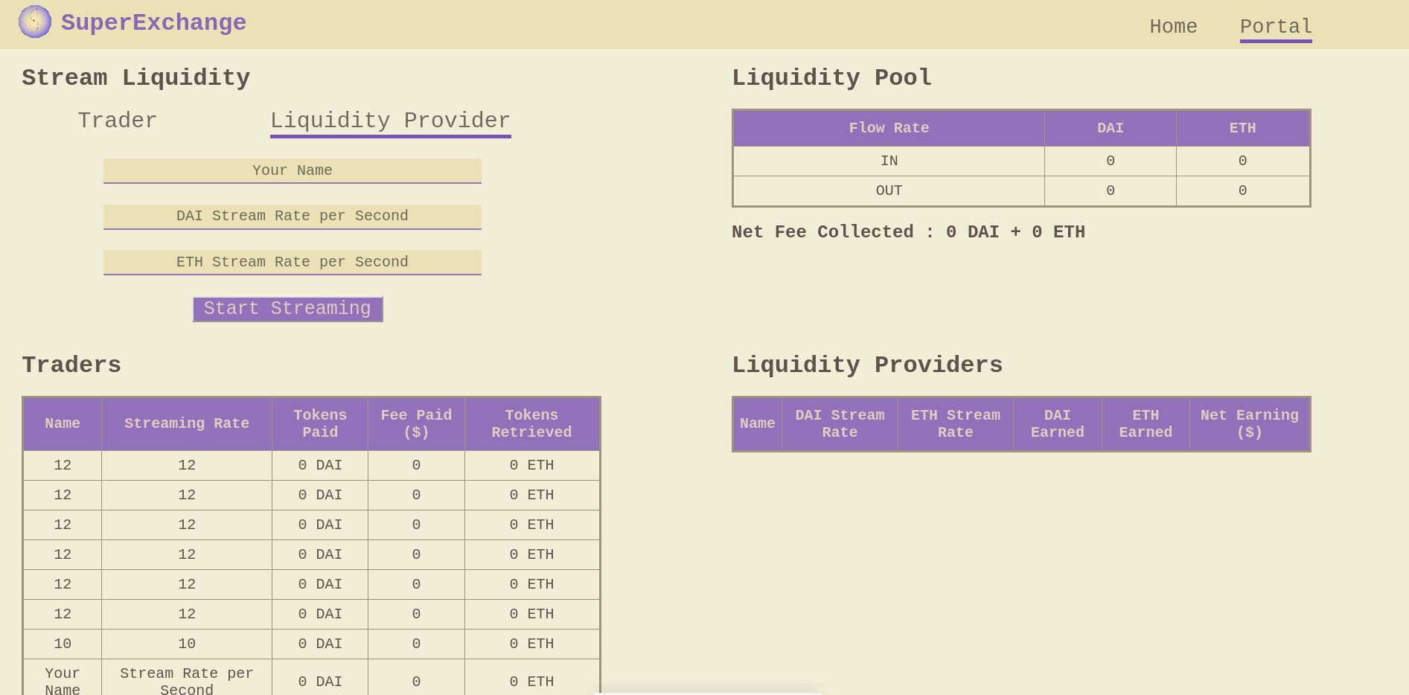
Task: Click the DAI header in Liquidity Pool table
Action: click(x=1111, y=128)
